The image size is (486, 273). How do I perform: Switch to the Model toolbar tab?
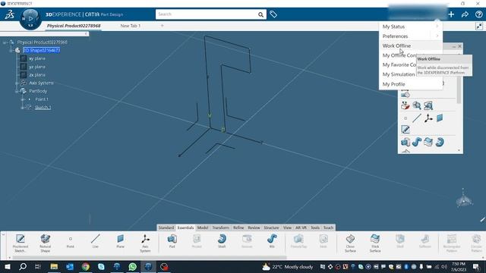pos(203,227)
